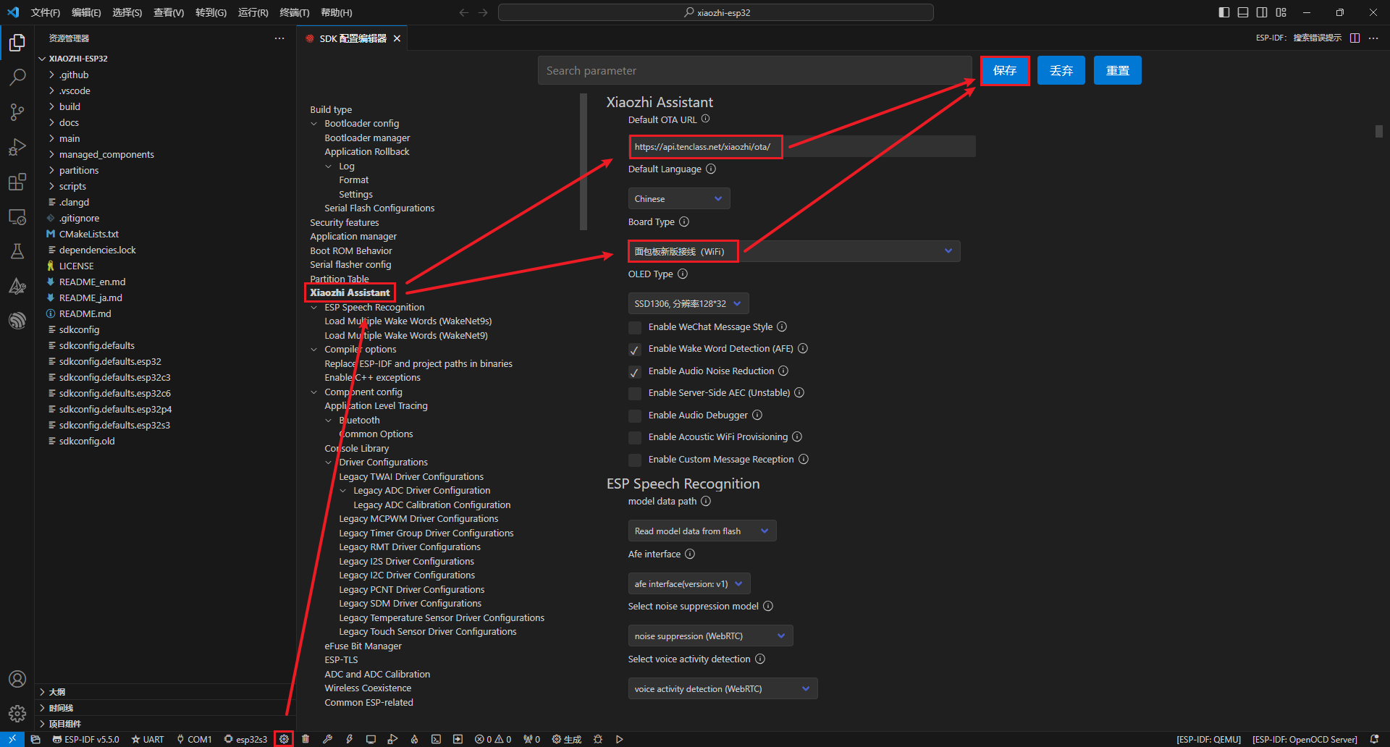Open the Default Language dropdown
This screenshot has height=747, width=1390.
click(678, 199)
